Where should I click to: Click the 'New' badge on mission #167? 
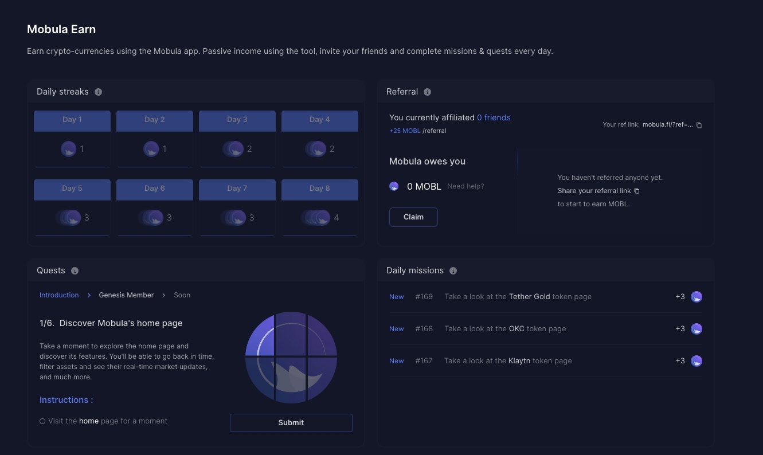tap(397, 361)
